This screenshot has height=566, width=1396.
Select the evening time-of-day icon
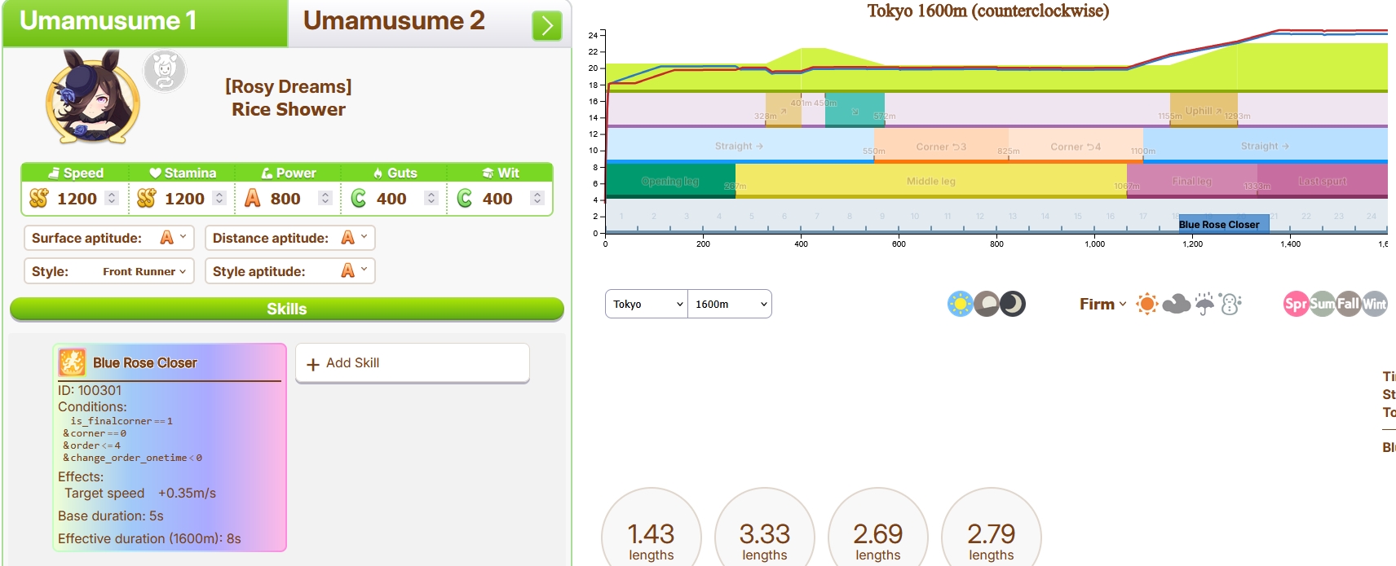point(987,304)
